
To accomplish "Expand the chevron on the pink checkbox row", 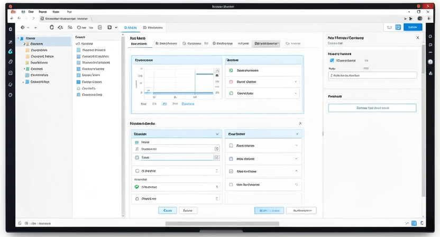I will click(x=296, y=82).
